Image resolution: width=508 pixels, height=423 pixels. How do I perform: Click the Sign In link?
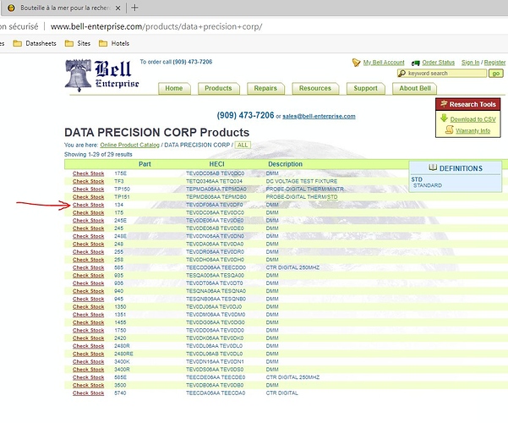pyautogui.click(x=471, y=63)
